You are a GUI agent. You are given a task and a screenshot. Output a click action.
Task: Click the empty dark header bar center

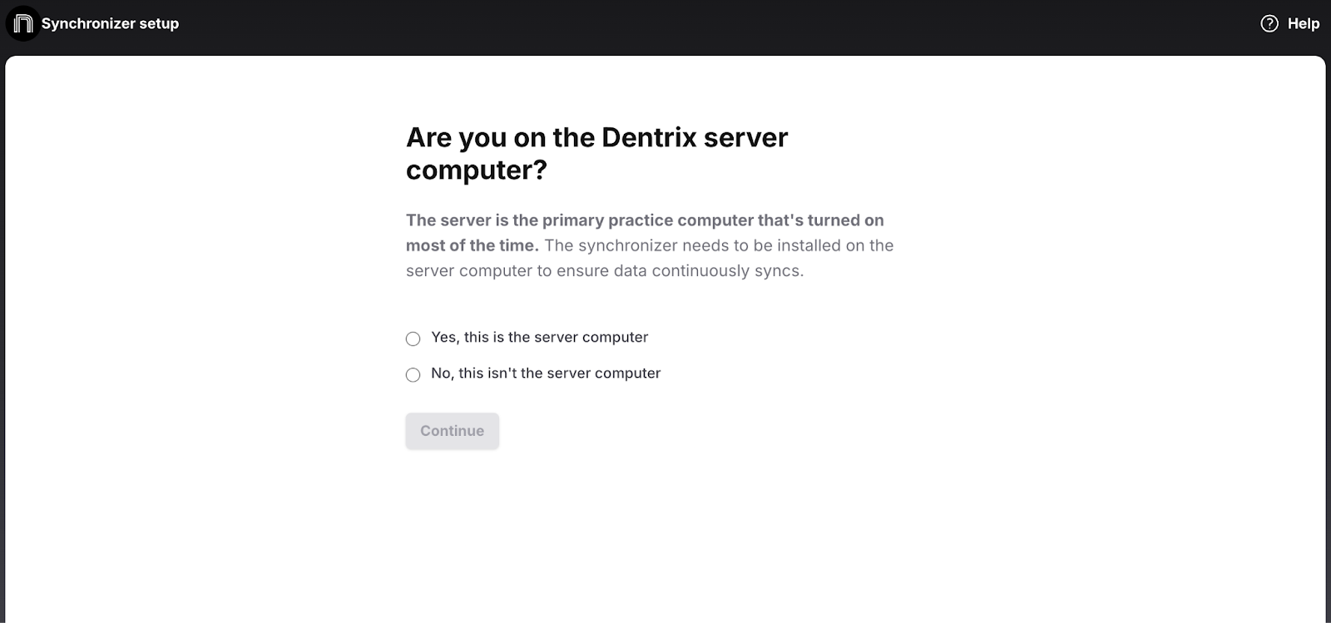[x=665, y=23]
